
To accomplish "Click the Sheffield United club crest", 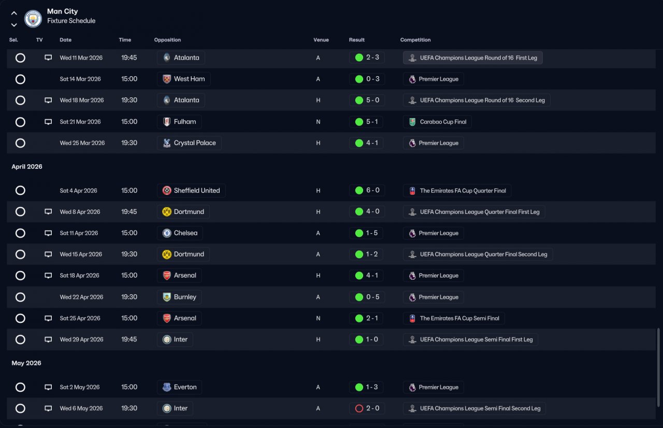I will 167,191.
